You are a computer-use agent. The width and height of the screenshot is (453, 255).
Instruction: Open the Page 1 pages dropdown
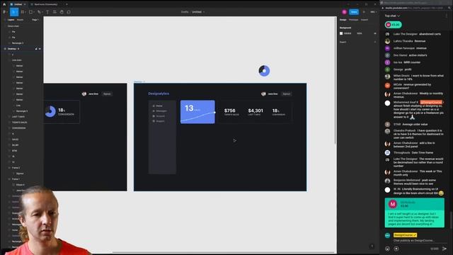(35, 20)
